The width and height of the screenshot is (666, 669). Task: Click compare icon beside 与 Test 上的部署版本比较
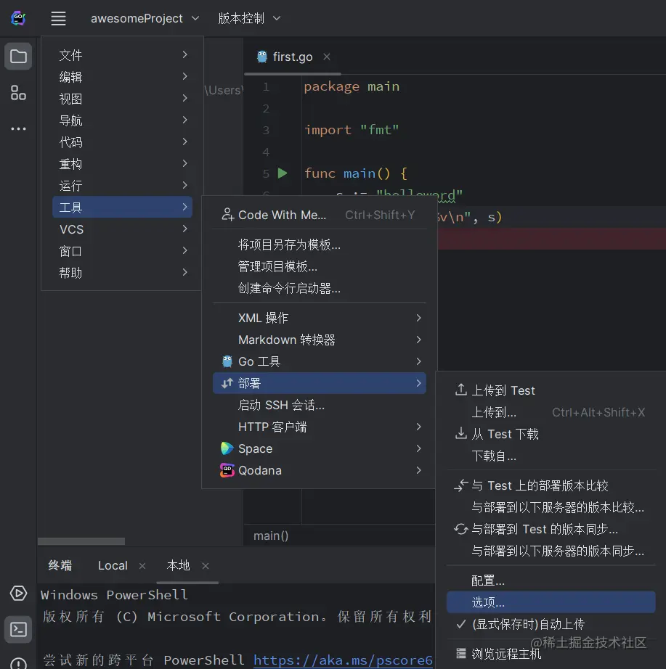[x=460, y=485]
